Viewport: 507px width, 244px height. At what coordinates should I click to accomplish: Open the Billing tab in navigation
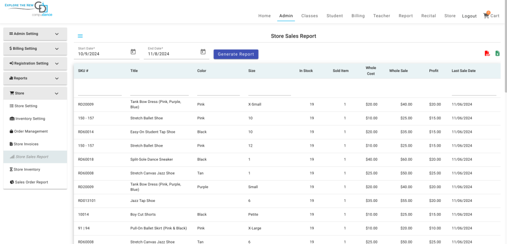[358, 16]
